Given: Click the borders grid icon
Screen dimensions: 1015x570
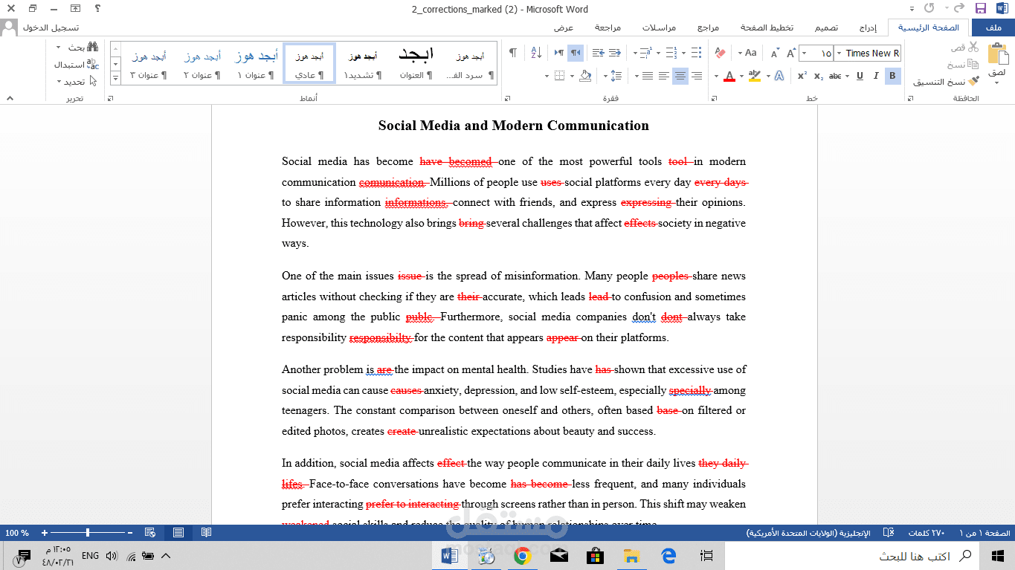Looking at the screenshot, I should click(x=560, y=76).
